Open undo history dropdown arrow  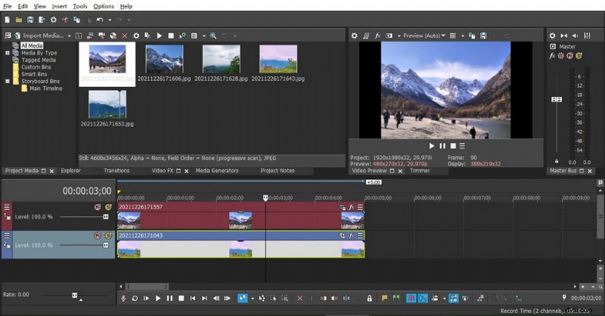pyautogui.click(x=110, y=20)
